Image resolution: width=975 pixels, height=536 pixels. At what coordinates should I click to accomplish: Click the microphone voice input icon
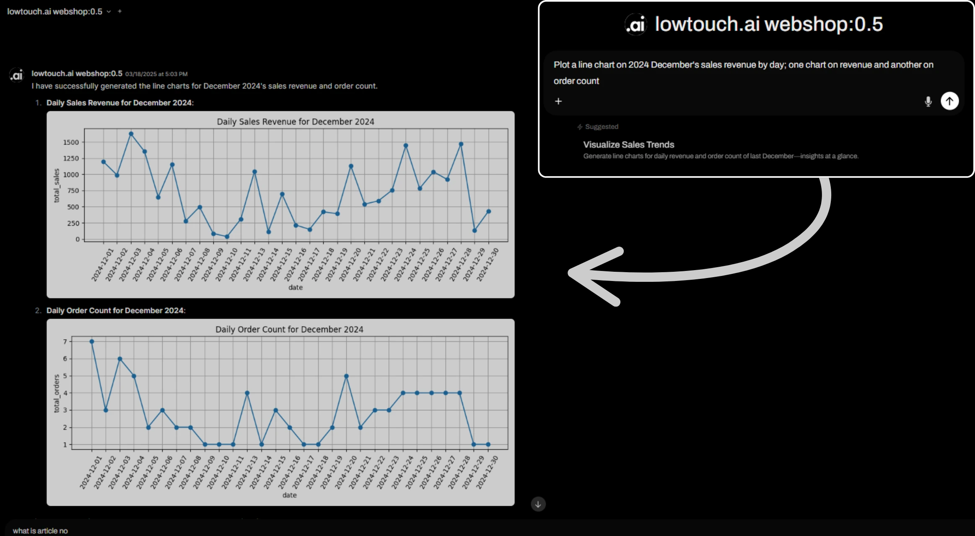[x=928, y=101]
